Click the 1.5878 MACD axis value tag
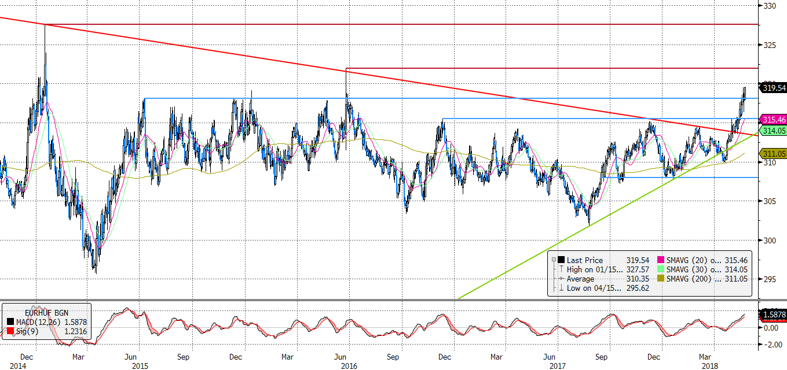787x370 pixels. (773, 316)
